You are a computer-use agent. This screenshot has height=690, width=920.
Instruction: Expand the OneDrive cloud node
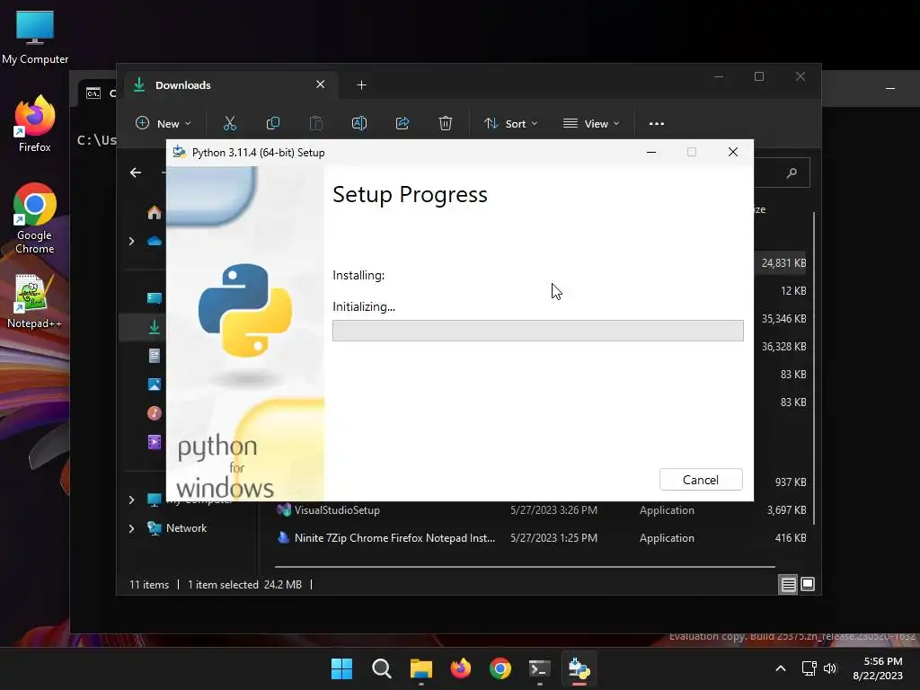pyautogui.click(x=131, y=241)
